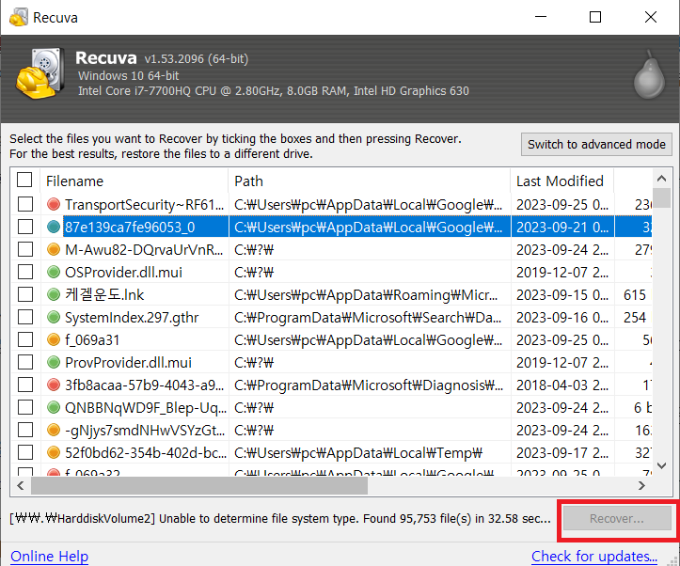Select file name f_069a31
This screenshot has width=680, height=566.
click(92, 339)
